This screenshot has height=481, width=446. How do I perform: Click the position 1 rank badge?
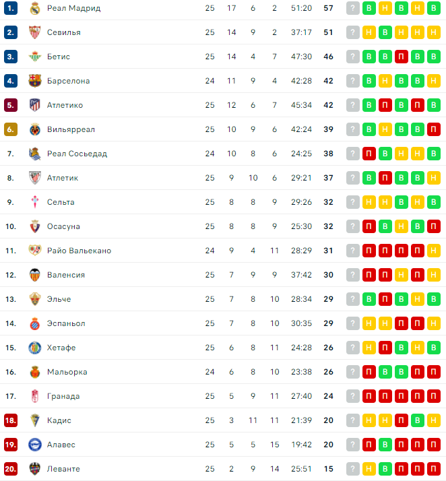tap(11, 8)
